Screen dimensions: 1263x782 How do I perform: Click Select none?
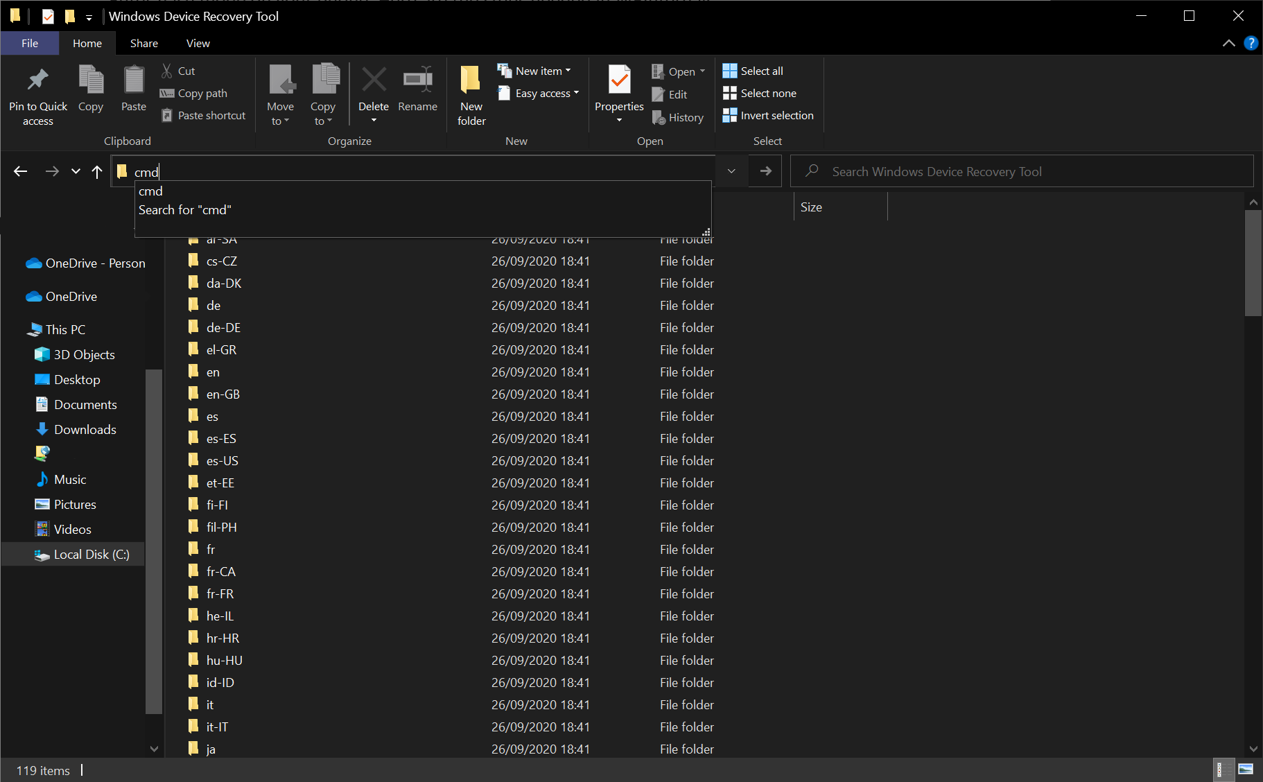tap(760, 93)
